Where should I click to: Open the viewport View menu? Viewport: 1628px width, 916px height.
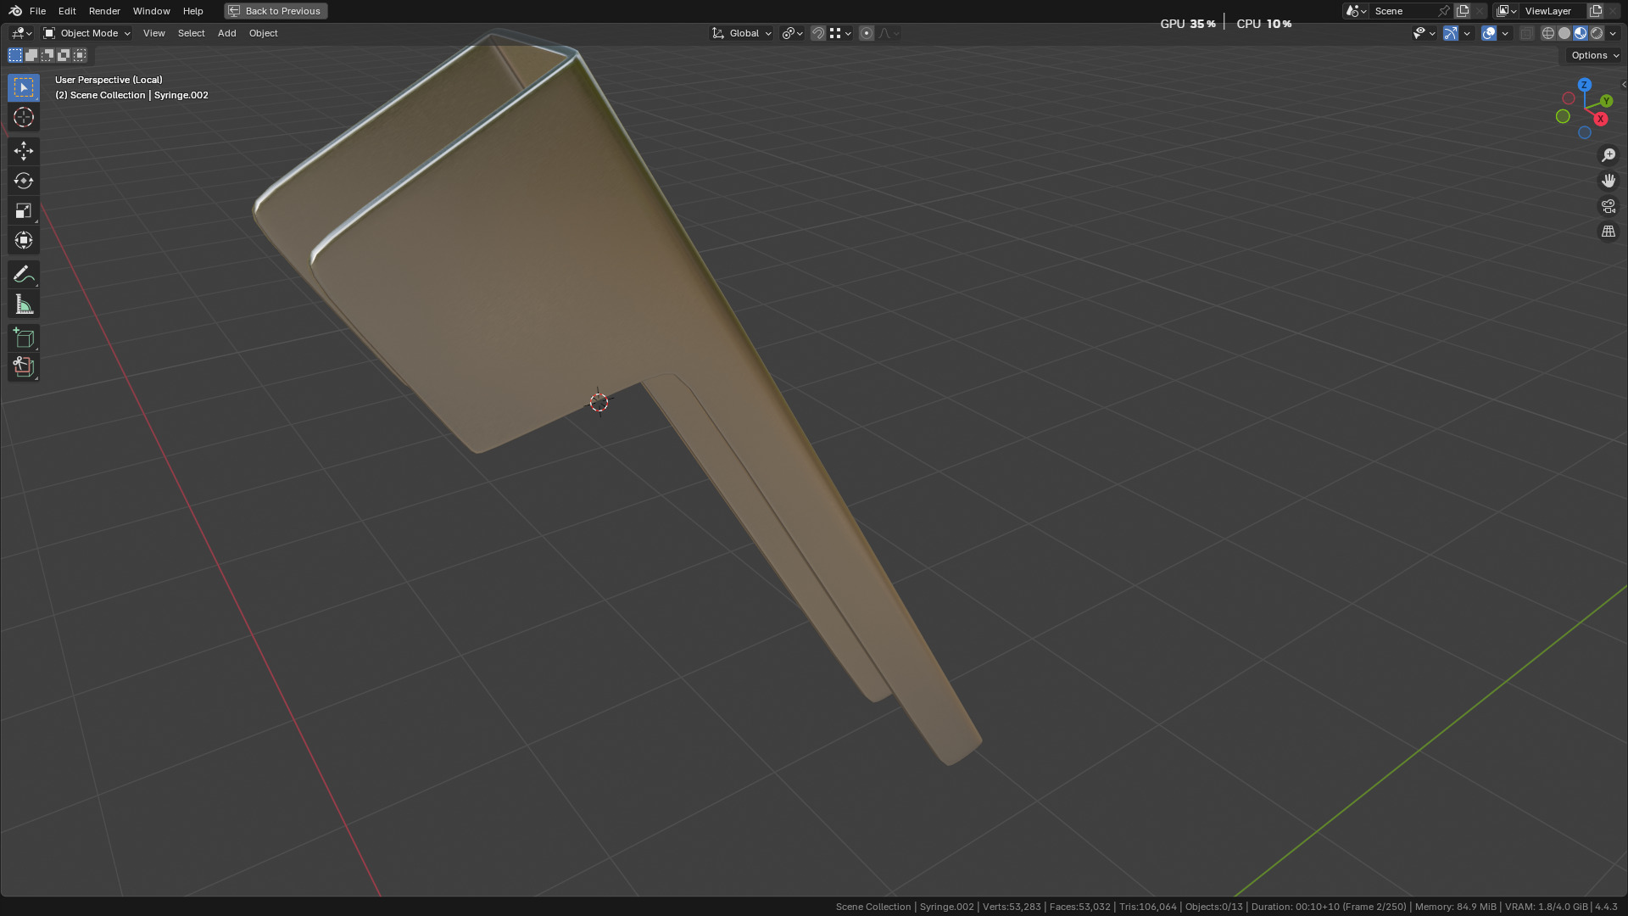click(153, 33)
